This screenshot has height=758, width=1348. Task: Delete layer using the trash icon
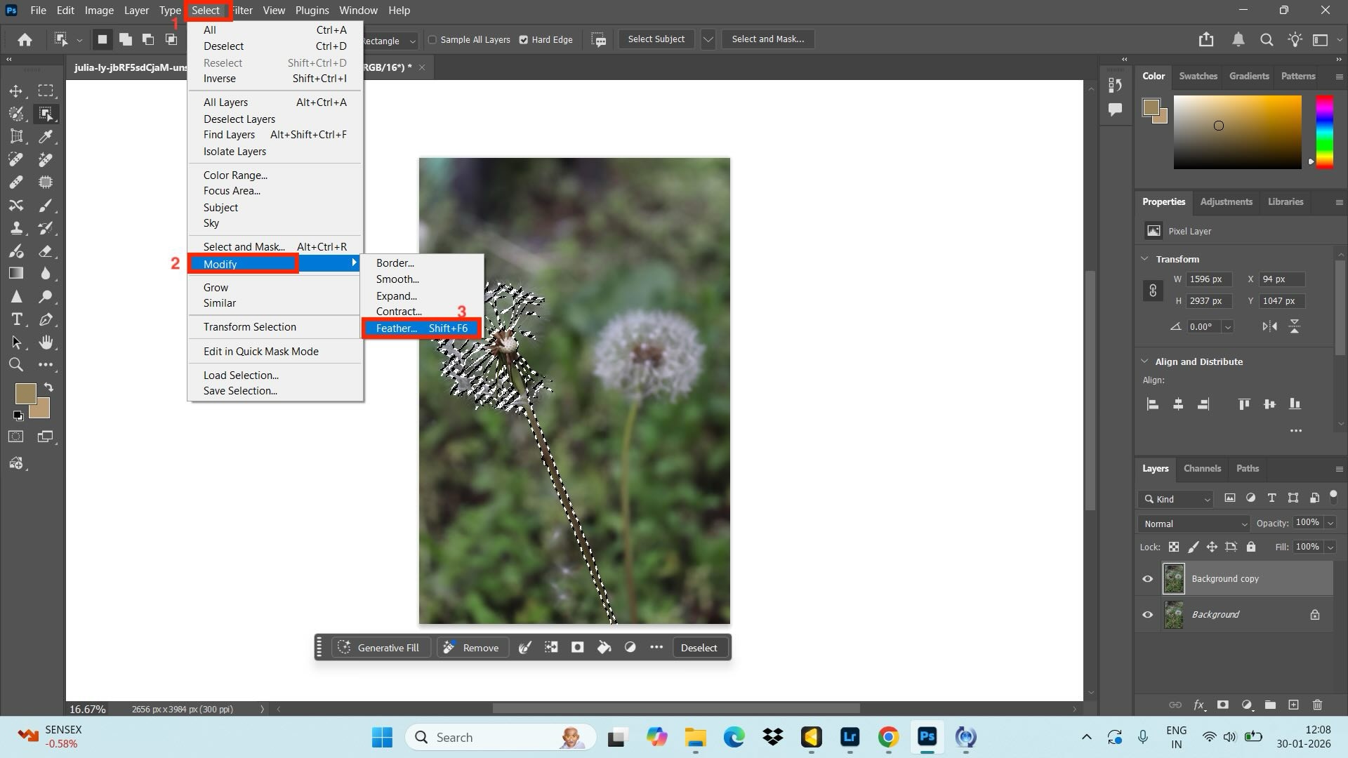1316,705
